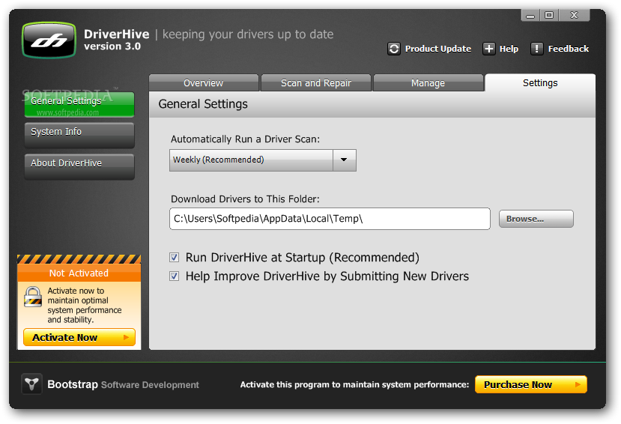Open About DriverHive in the sidebar
Viewport: 621px width, 424px height.
pyautogui.click(x=79, y=166)
